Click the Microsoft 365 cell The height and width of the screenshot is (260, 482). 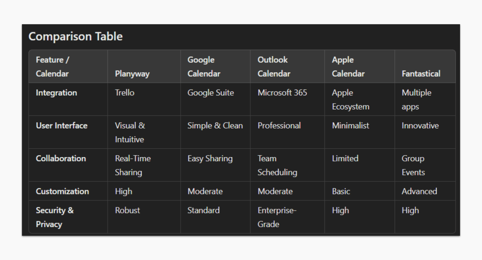pos(282,93)
